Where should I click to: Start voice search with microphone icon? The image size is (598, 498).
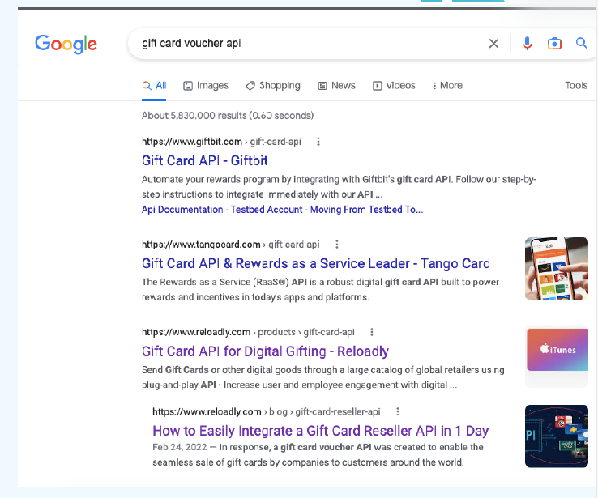click(x=528, y=44)
